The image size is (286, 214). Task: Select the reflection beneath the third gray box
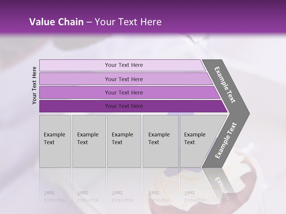point(122,196)
